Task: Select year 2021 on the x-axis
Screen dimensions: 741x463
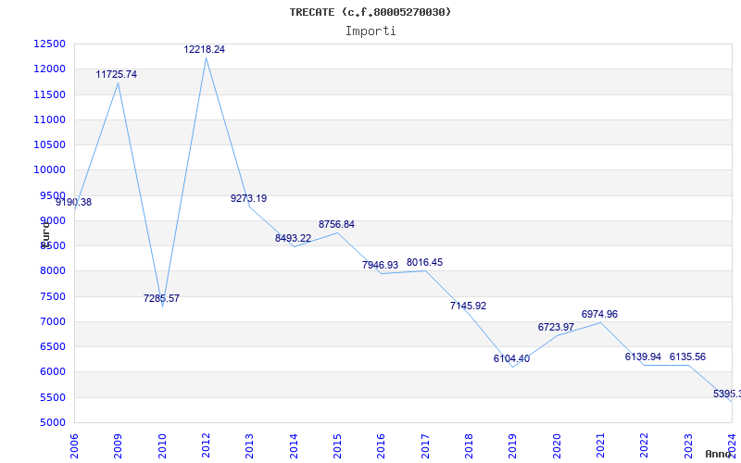Action: 600,446
